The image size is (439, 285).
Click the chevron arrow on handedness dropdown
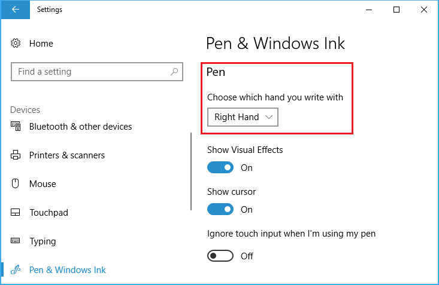pos(269,117)
